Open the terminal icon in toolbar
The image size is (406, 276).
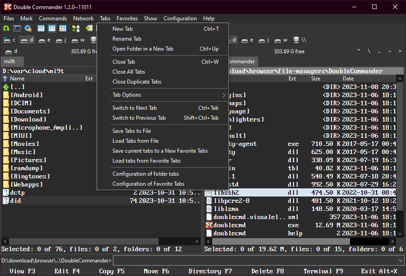17,28
